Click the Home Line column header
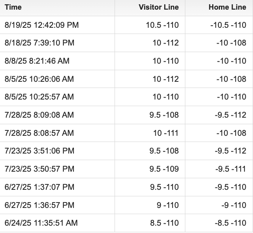Viewport: 253px width, 233px height. 227,7
